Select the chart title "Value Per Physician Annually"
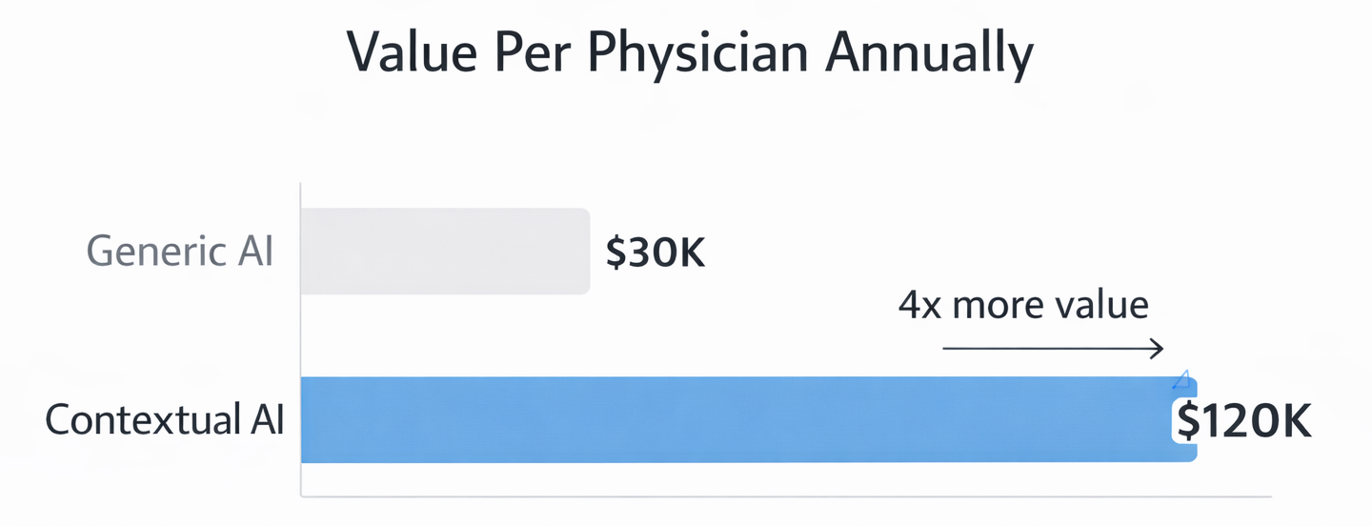Screen dimensions: 1372x526 pos(688,56)
